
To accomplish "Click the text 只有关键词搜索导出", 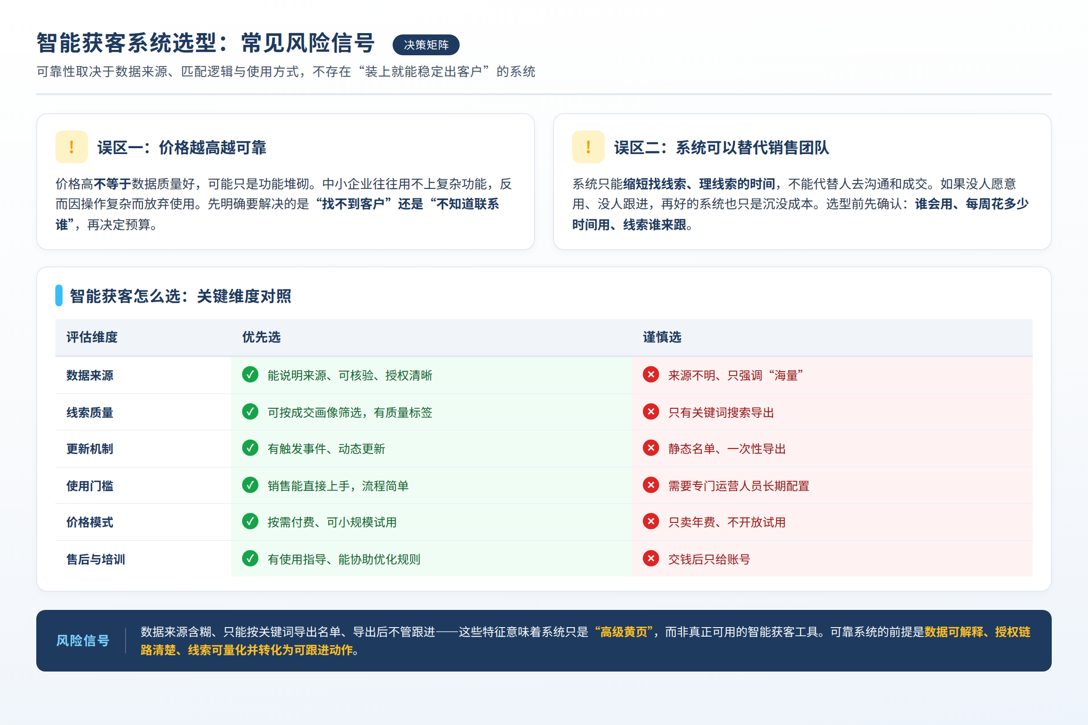I will pos(721,412).
